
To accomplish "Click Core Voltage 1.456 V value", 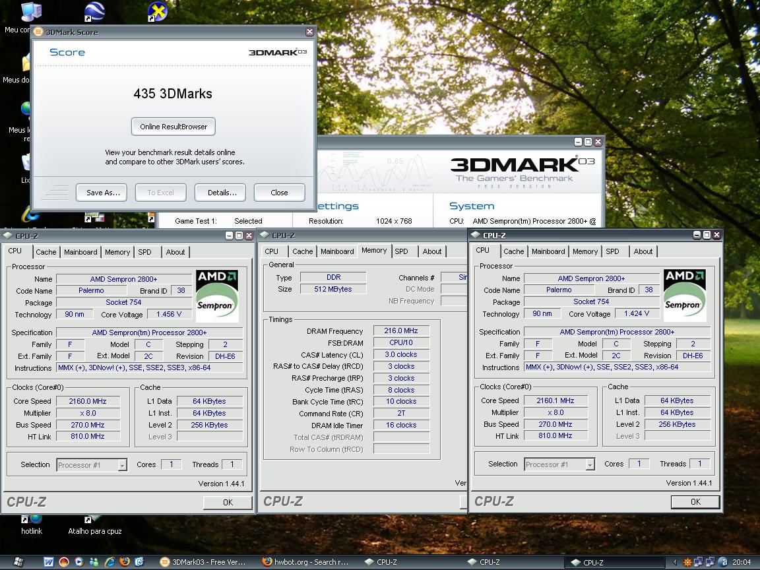I will pyautogui.click(x=169, y=314).
